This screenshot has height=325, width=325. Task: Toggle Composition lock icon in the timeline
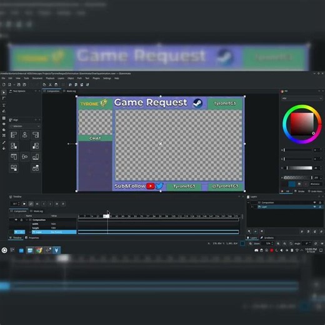pos(21,220)
